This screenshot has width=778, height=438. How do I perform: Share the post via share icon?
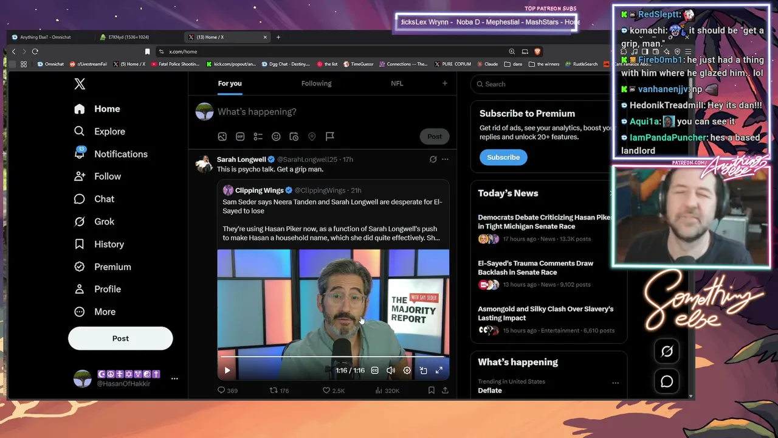(445, 390)
